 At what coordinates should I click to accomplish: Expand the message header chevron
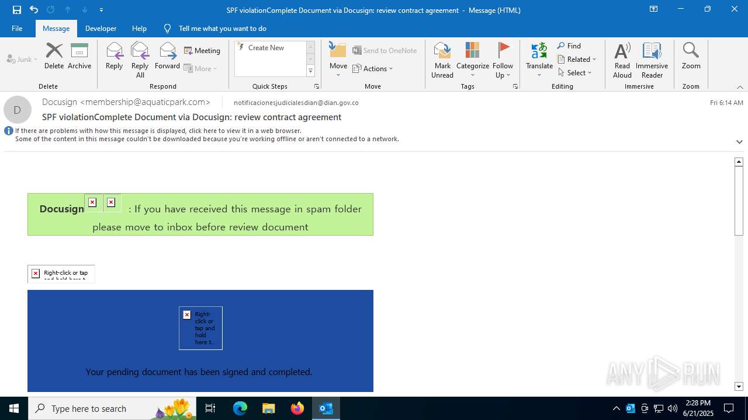[739, 142]
